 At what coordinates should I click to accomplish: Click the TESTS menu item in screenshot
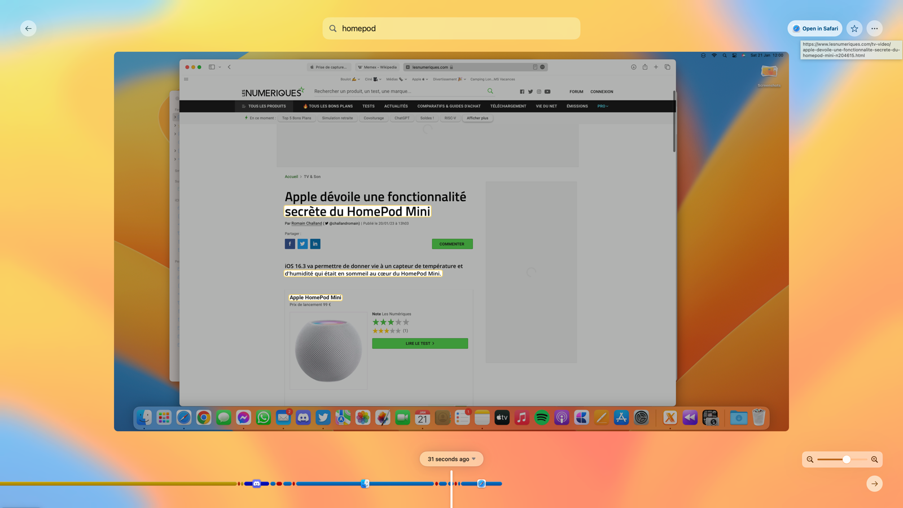pos(369,106)
